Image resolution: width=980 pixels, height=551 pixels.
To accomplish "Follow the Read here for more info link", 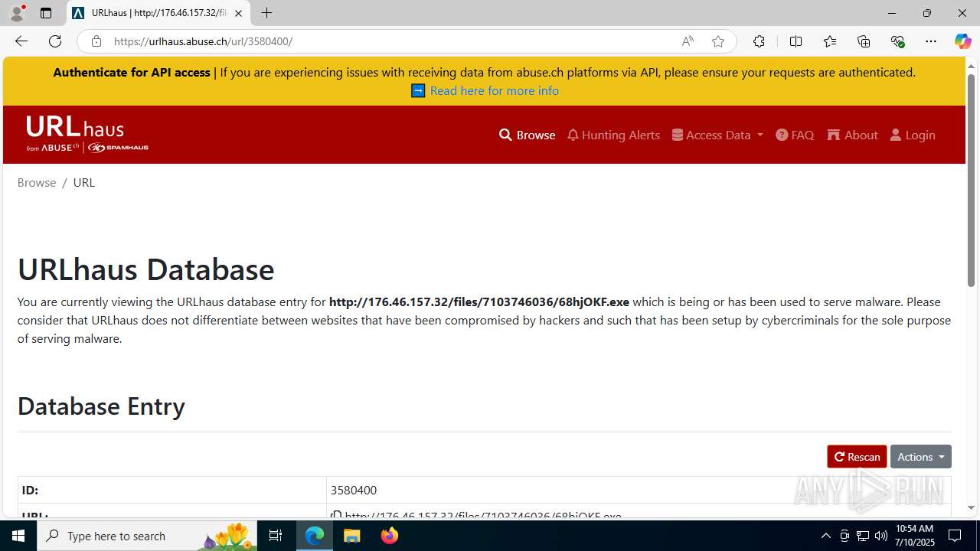I will [x=494, y=90].
